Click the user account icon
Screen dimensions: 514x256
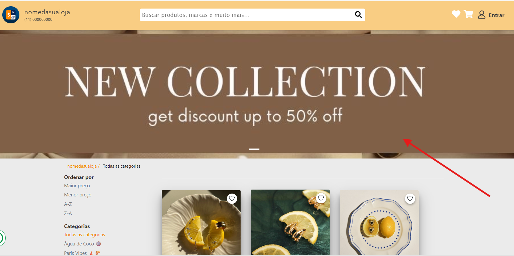tap(482, 15)
